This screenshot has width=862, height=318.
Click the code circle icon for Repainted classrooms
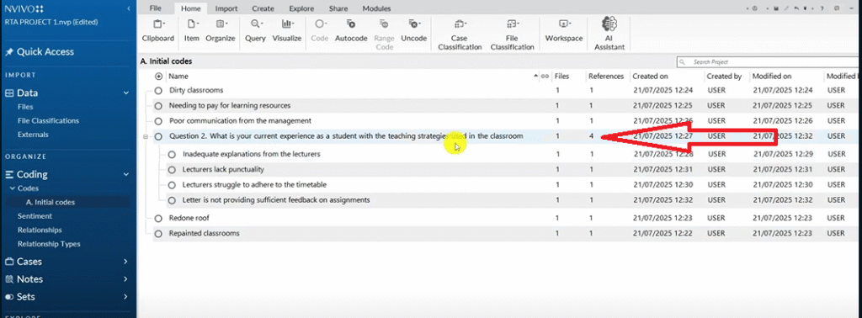158,233
